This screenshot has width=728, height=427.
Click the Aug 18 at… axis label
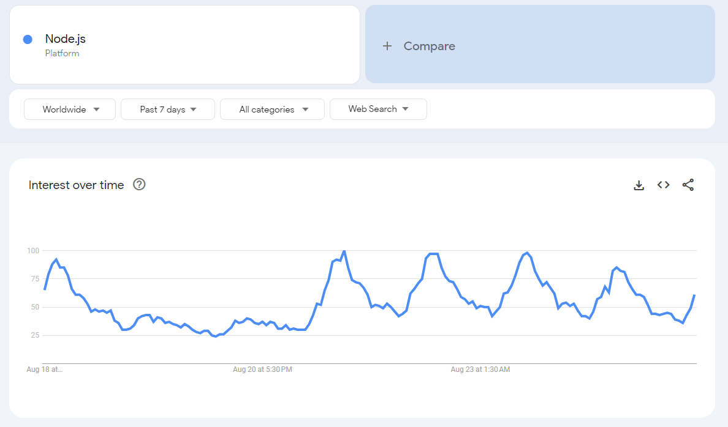click(x=45, y=369)
